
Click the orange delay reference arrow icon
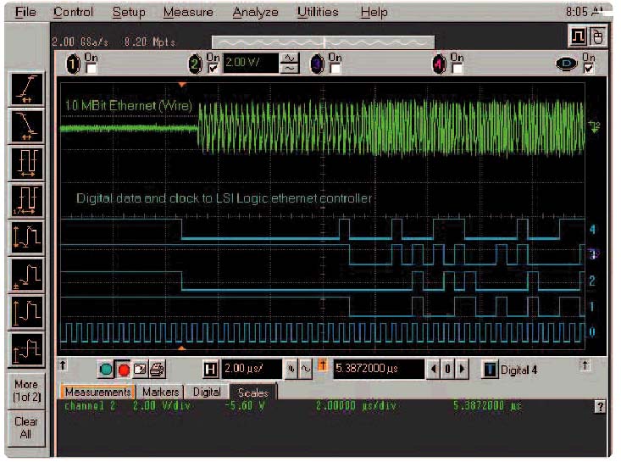point(323,365)
